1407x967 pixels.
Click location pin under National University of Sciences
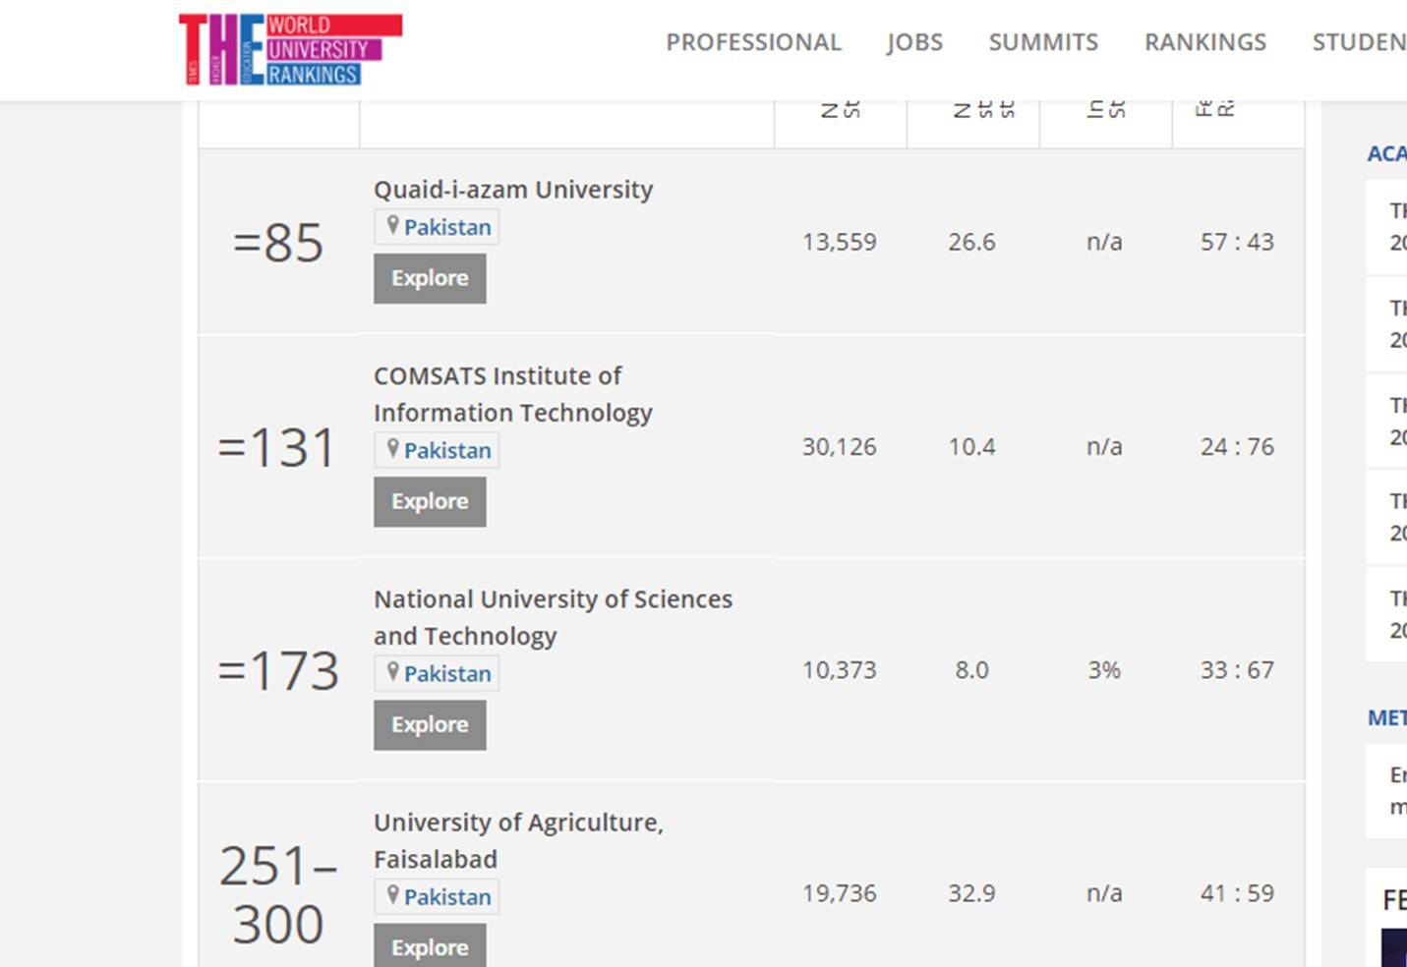pyautogui.click(x=392, y=671)
